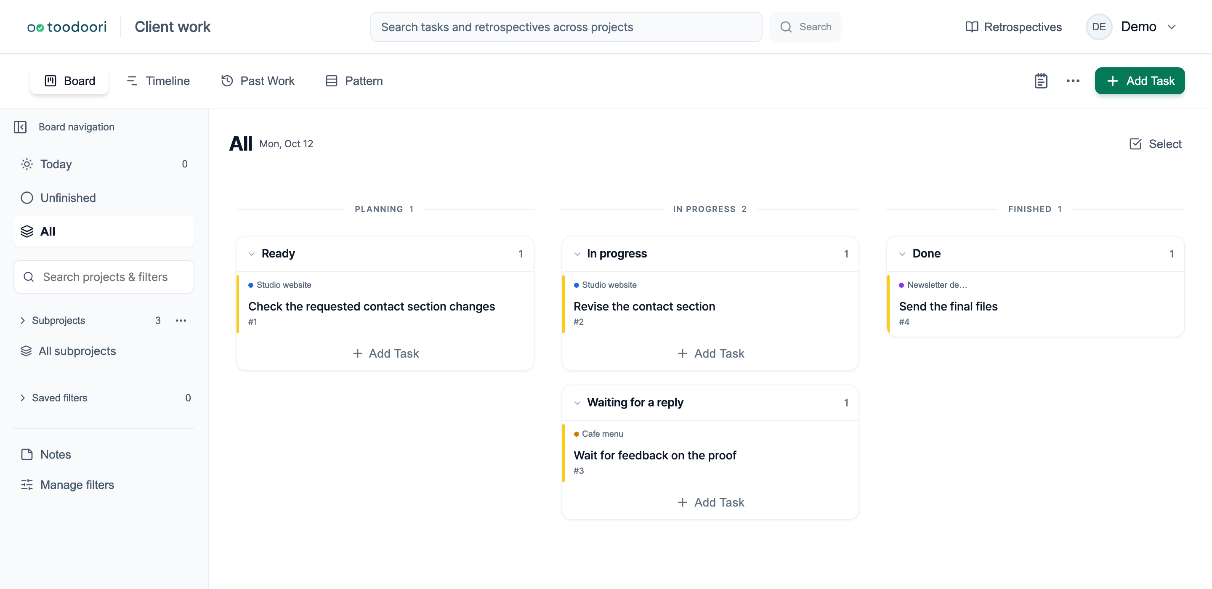Collapse the Waiting for a reply column
This screenshot has height=589, width=1212.
click(x=577, y=403)
